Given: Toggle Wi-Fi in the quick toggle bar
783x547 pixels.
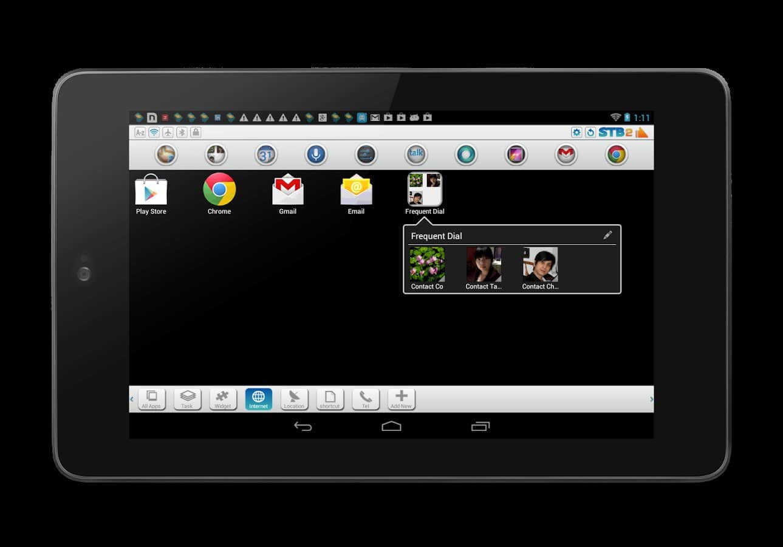Looking at the screenshot, I should pos(154,132).
